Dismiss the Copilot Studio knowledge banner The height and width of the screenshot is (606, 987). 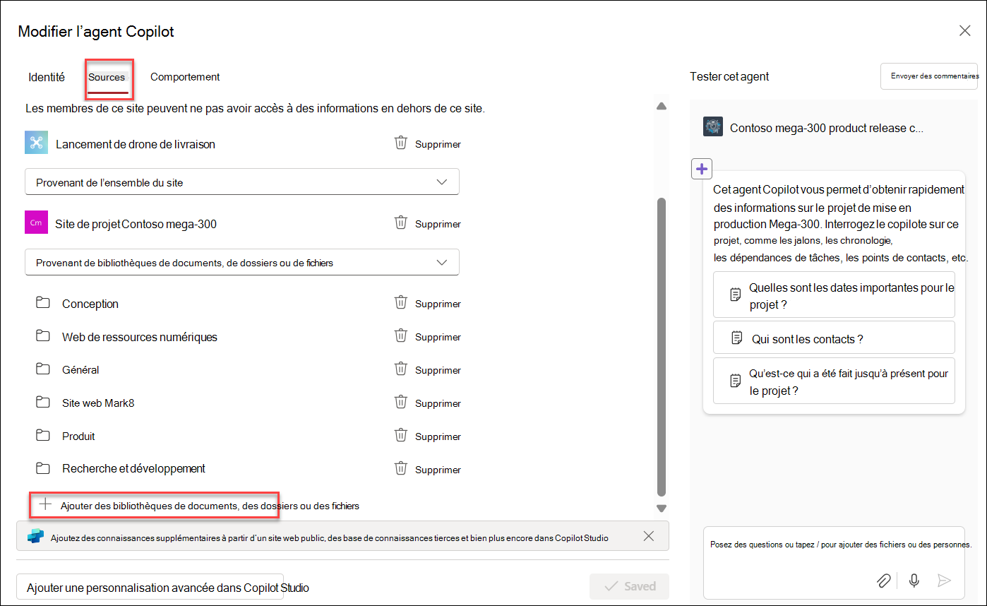click(649, 536)
